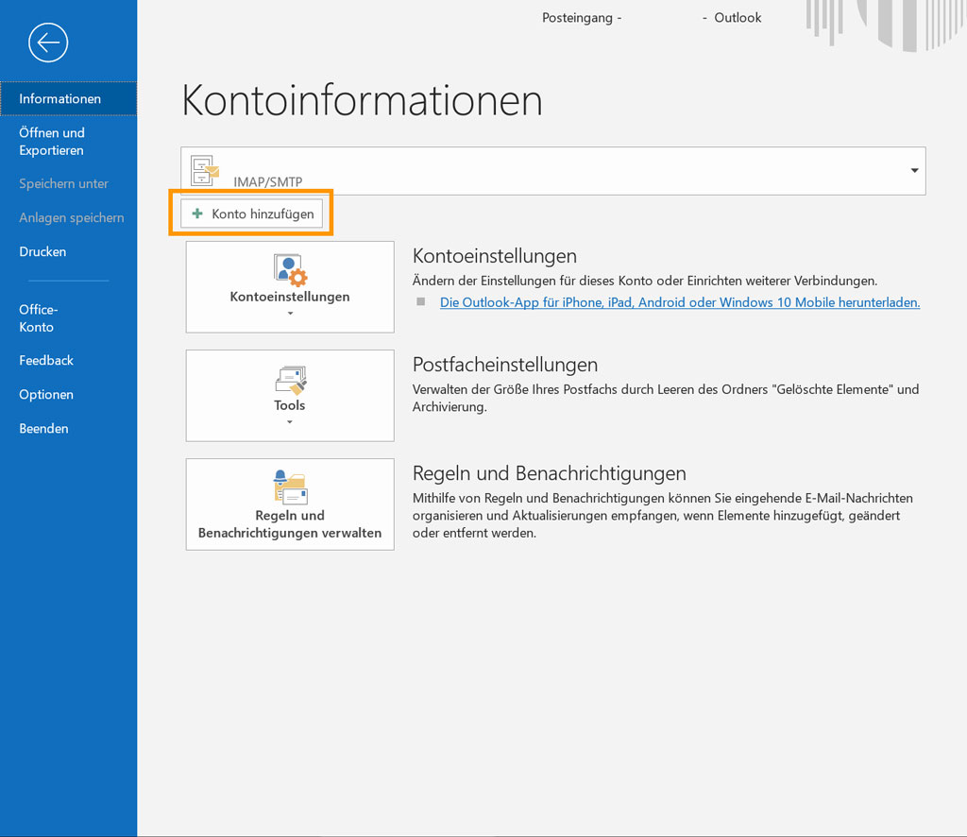967x837 pixels.
Task: Click the Konto hinzufügen button
Action: pyautogui.click(x=251, y=214)
